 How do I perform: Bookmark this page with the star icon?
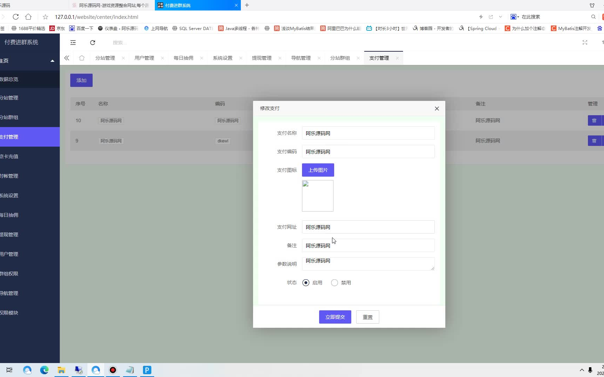click(x=45, y=17)
